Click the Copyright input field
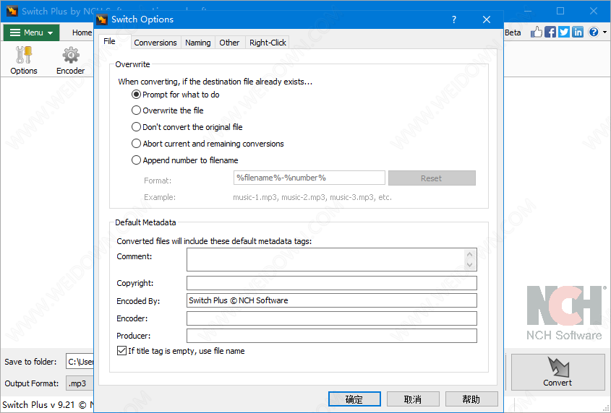The image size is (611, 413). [332, 283]
